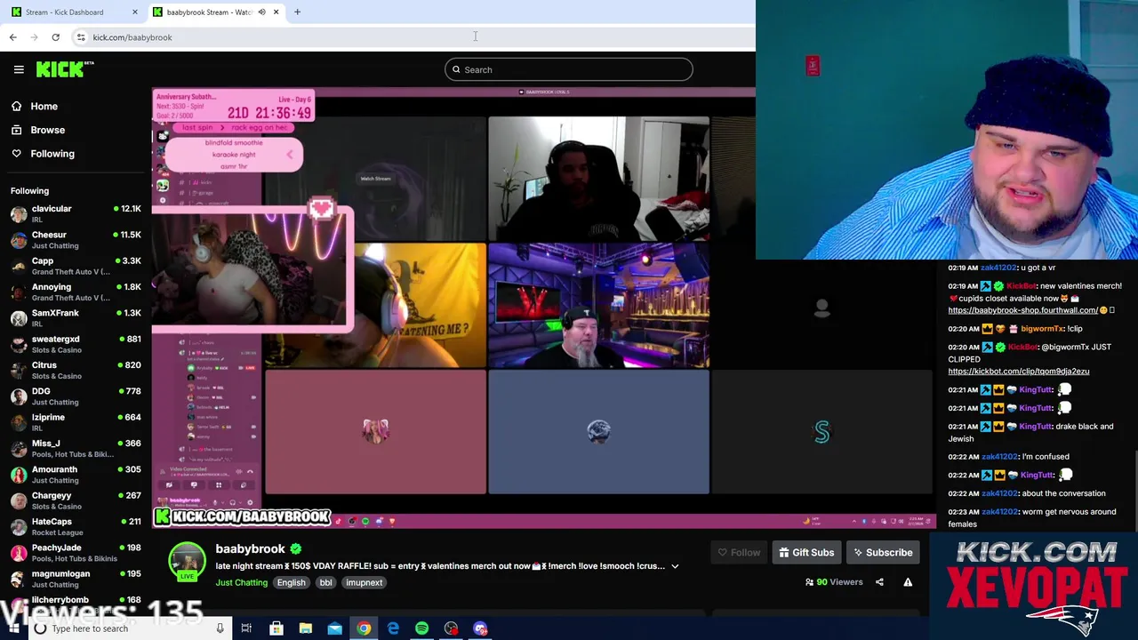This screenshot has height=640, width=1138.
Task: Go to Home in Kick sidebar
Action: (x=44, y=106)
